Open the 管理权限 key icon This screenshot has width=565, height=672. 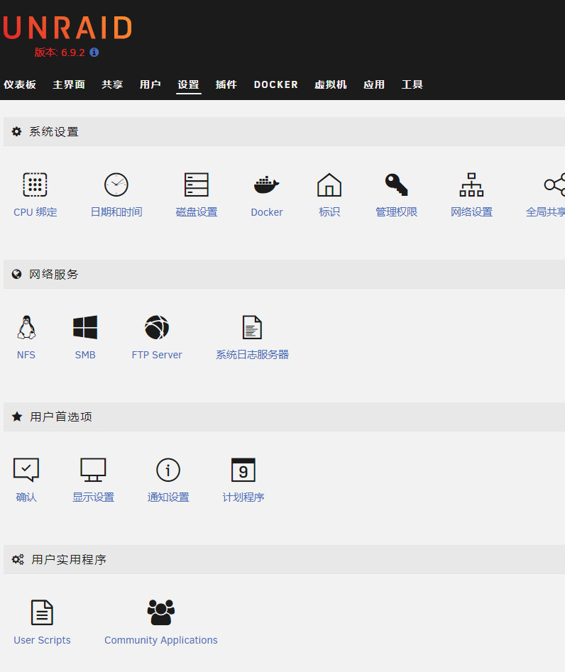point(396,184)
